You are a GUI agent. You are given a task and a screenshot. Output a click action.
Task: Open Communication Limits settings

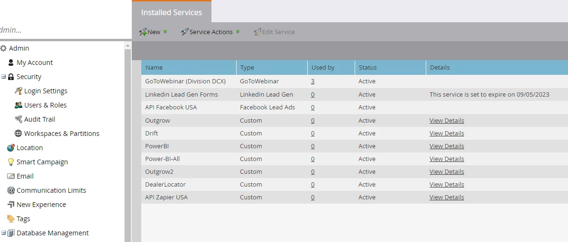(x=51, y=190)
